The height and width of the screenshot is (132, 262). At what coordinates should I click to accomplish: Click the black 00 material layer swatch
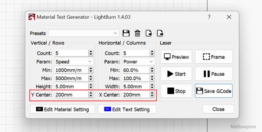point(39,109)
